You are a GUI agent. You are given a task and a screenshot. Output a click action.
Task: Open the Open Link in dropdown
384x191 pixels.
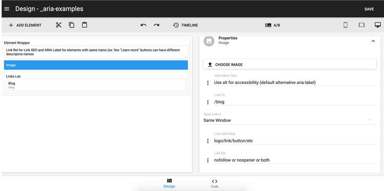[x=287, y=120]
